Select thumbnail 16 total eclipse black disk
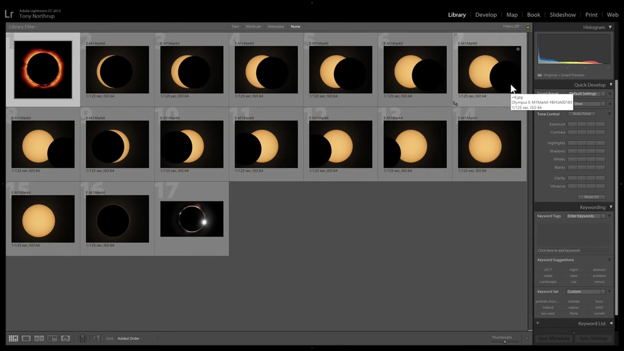 point(117,219)
